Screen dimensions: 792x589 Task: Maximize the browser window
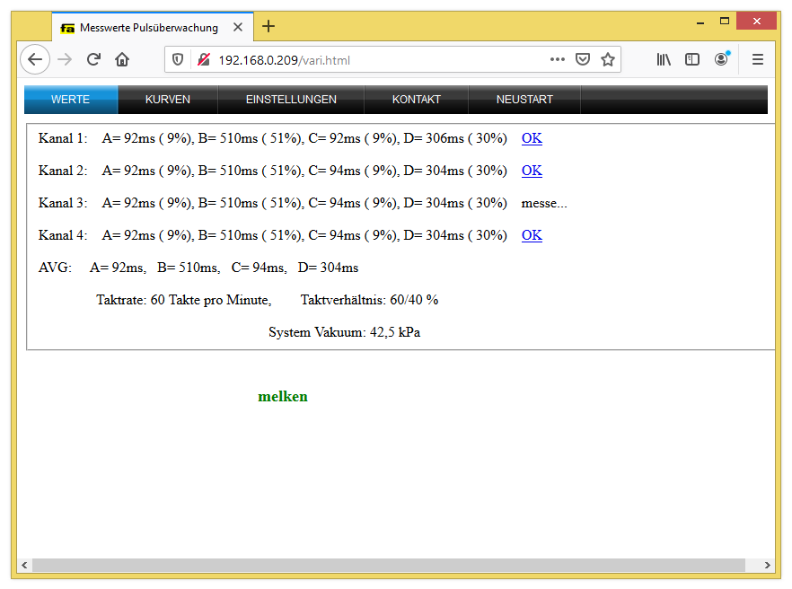(725, 22)
